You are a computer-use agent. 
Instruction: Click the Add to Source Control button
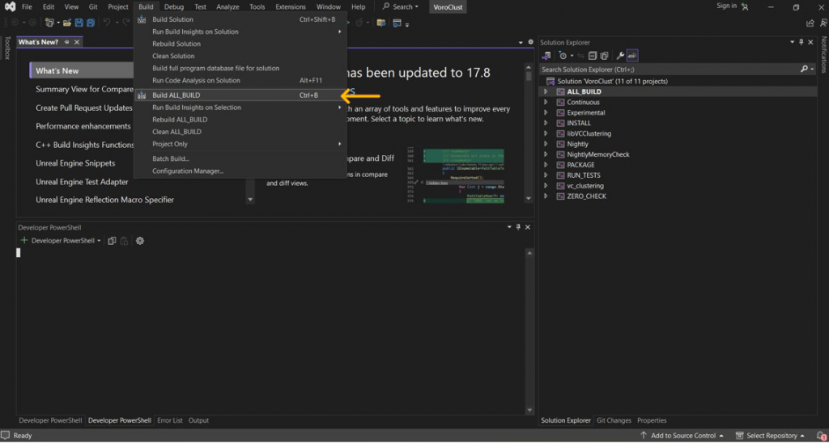point(685,436)
